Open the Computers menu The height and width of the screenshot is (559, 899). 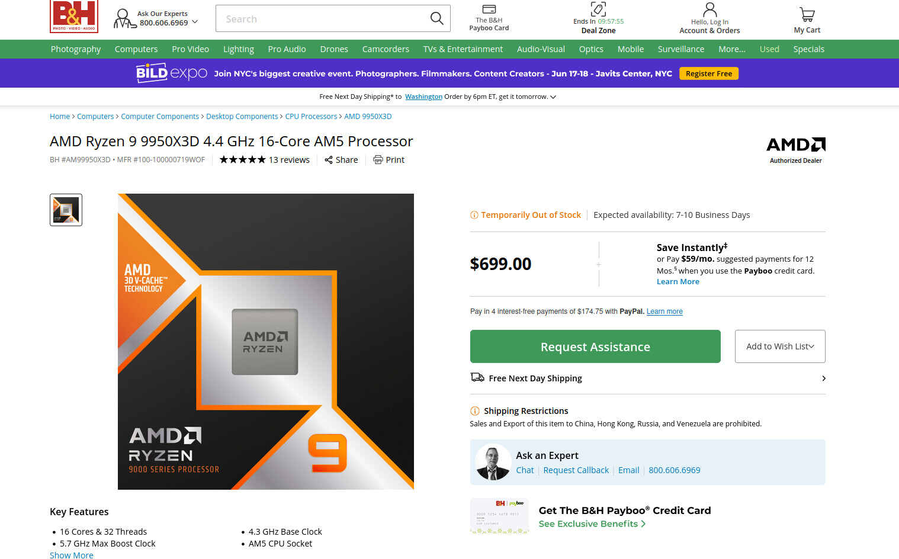[x=136, y=49]
